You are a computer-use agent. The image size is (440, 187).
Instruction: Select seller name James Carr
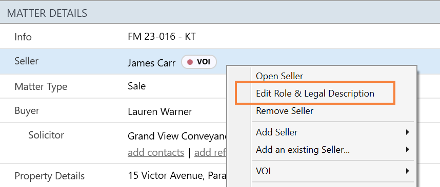pyautogui.click(x=151, y=63)
